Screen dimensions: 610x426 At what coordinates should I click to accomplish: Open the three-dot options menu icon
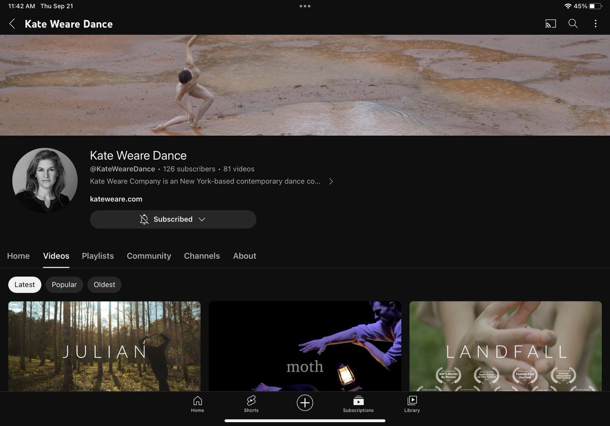595,23
